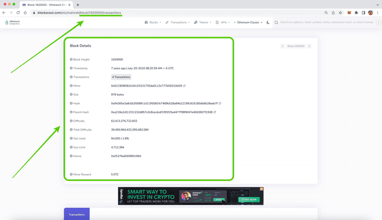Viewport: 382px width, 220px height.
Task: Click info icon beside Gas Used
Action: click(x=72, y=138)
